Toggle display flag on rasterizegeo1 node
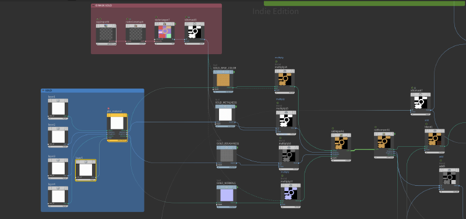This screenshot has width=466, height=219. click(x=176, y=24)
